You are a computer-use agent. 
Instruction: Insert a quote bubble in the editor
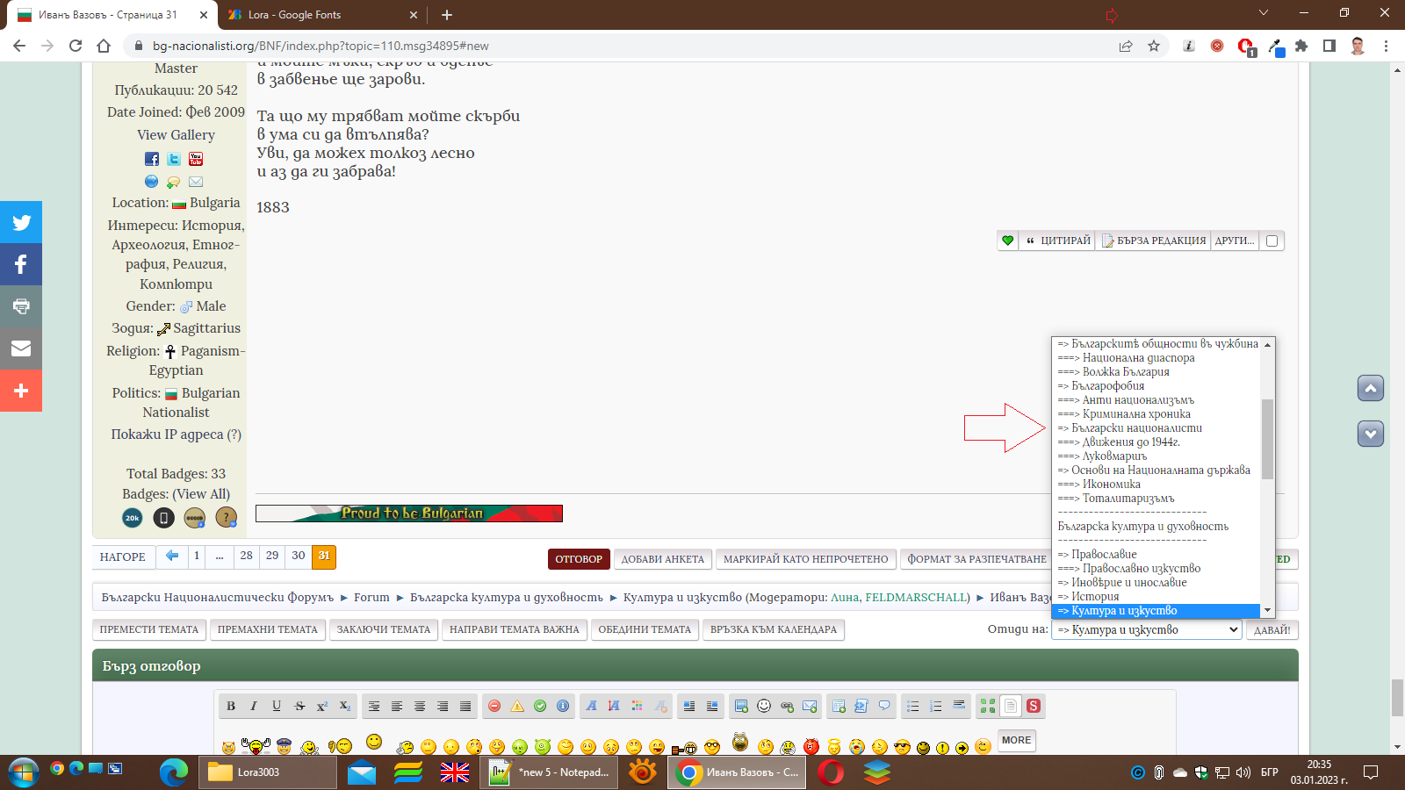point(884,706)
